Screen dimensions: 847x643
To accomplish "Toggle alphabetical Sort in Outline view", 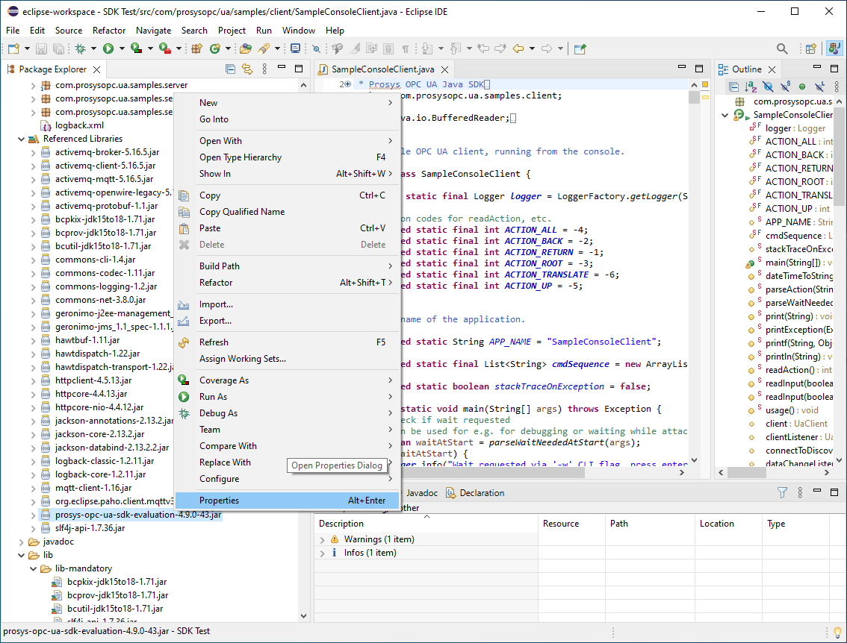I will pyautogui.click(x=751, y=87).
